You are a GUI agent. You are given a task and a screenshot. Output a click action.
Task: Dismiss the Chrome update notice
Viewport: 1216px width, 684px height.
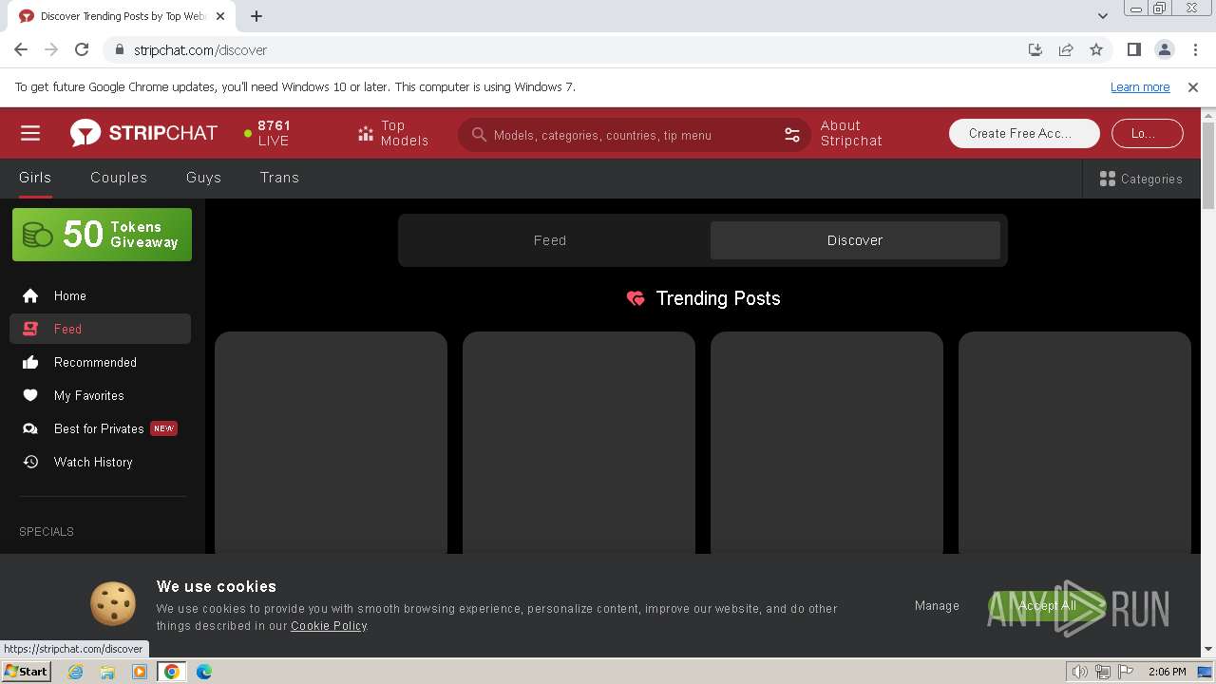[1193, 86]
